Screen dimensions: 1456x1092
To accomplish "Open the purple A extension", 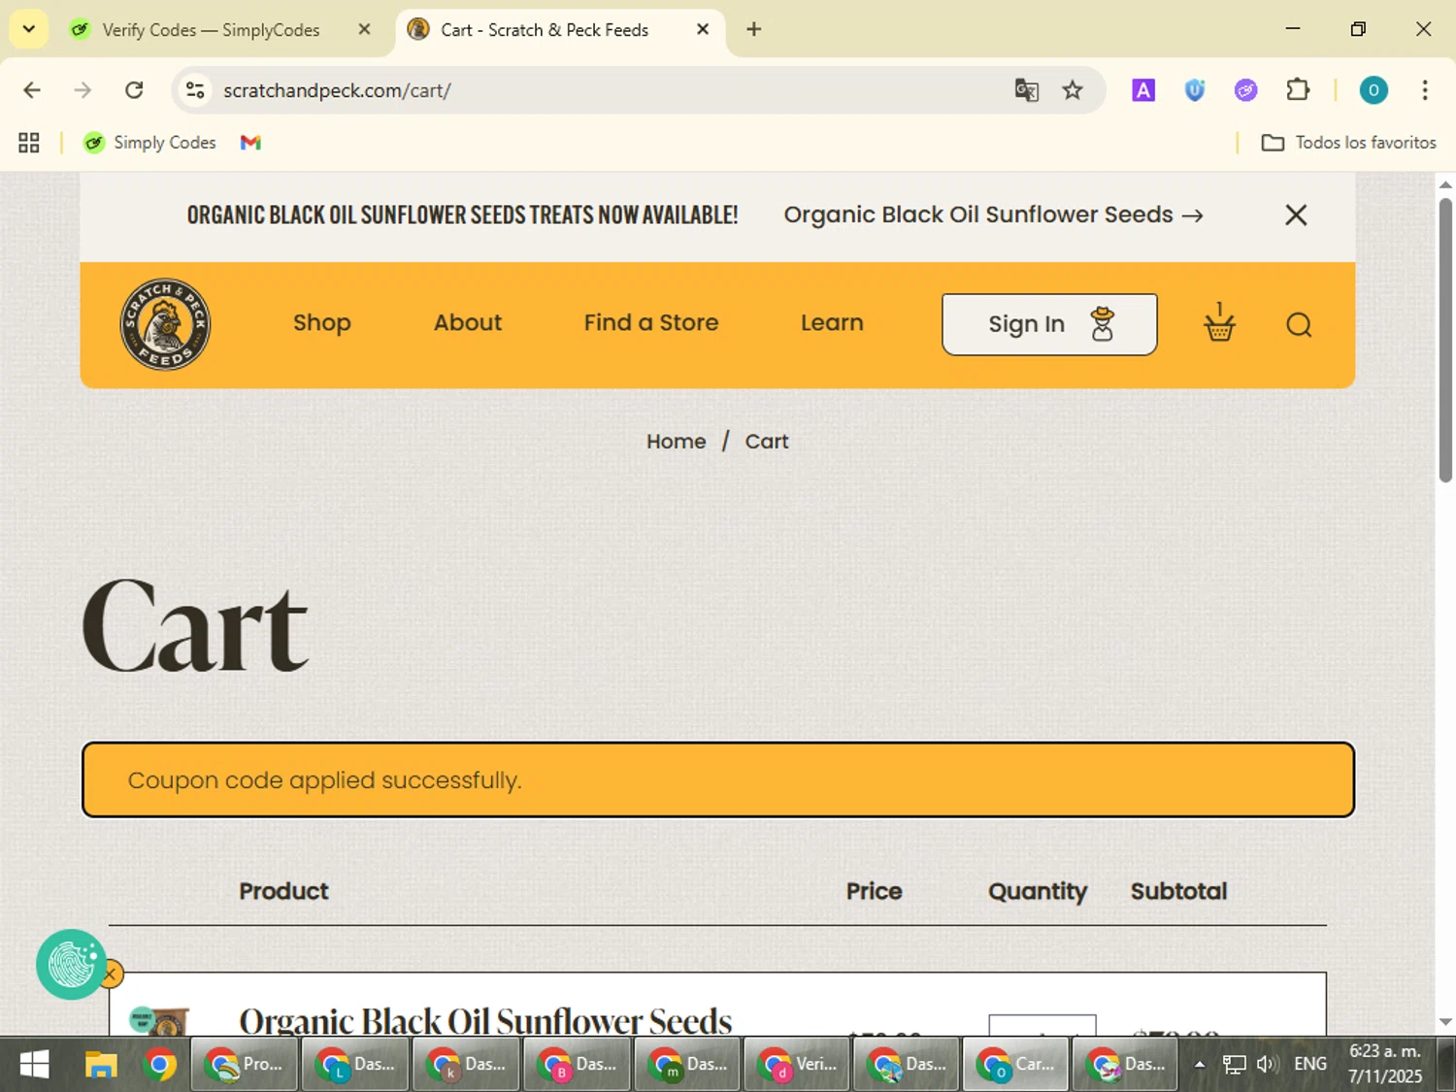I will [1143, 90].
